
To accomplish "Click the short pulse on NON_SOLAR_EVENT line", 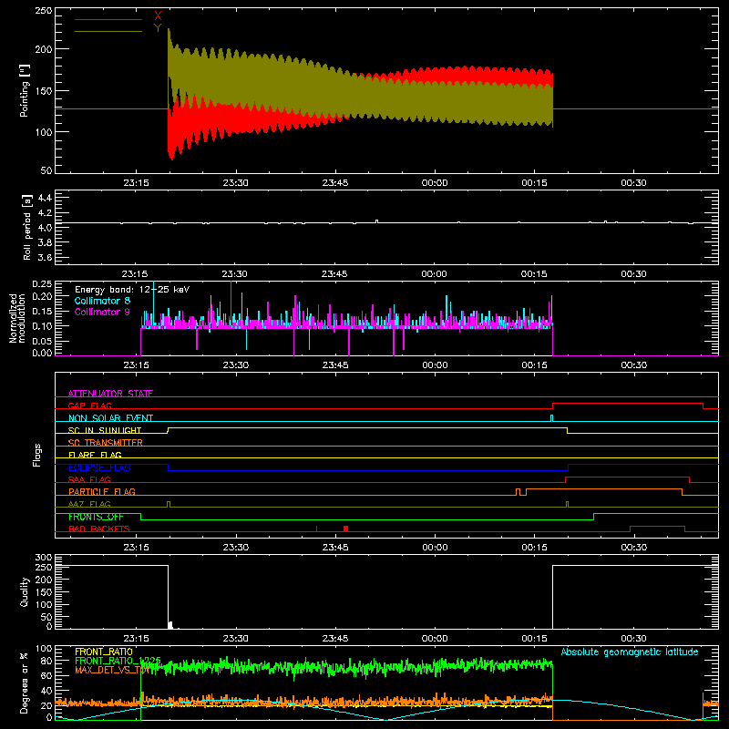I will click(552, 418).
